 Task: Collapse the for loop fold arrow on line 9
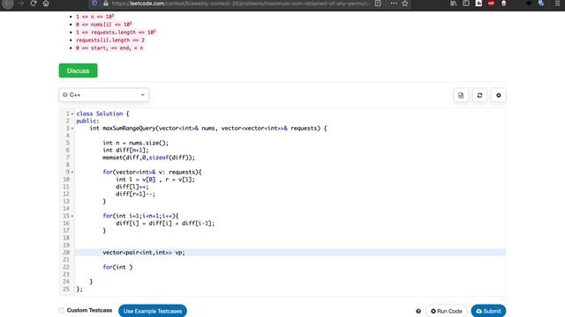72,173
